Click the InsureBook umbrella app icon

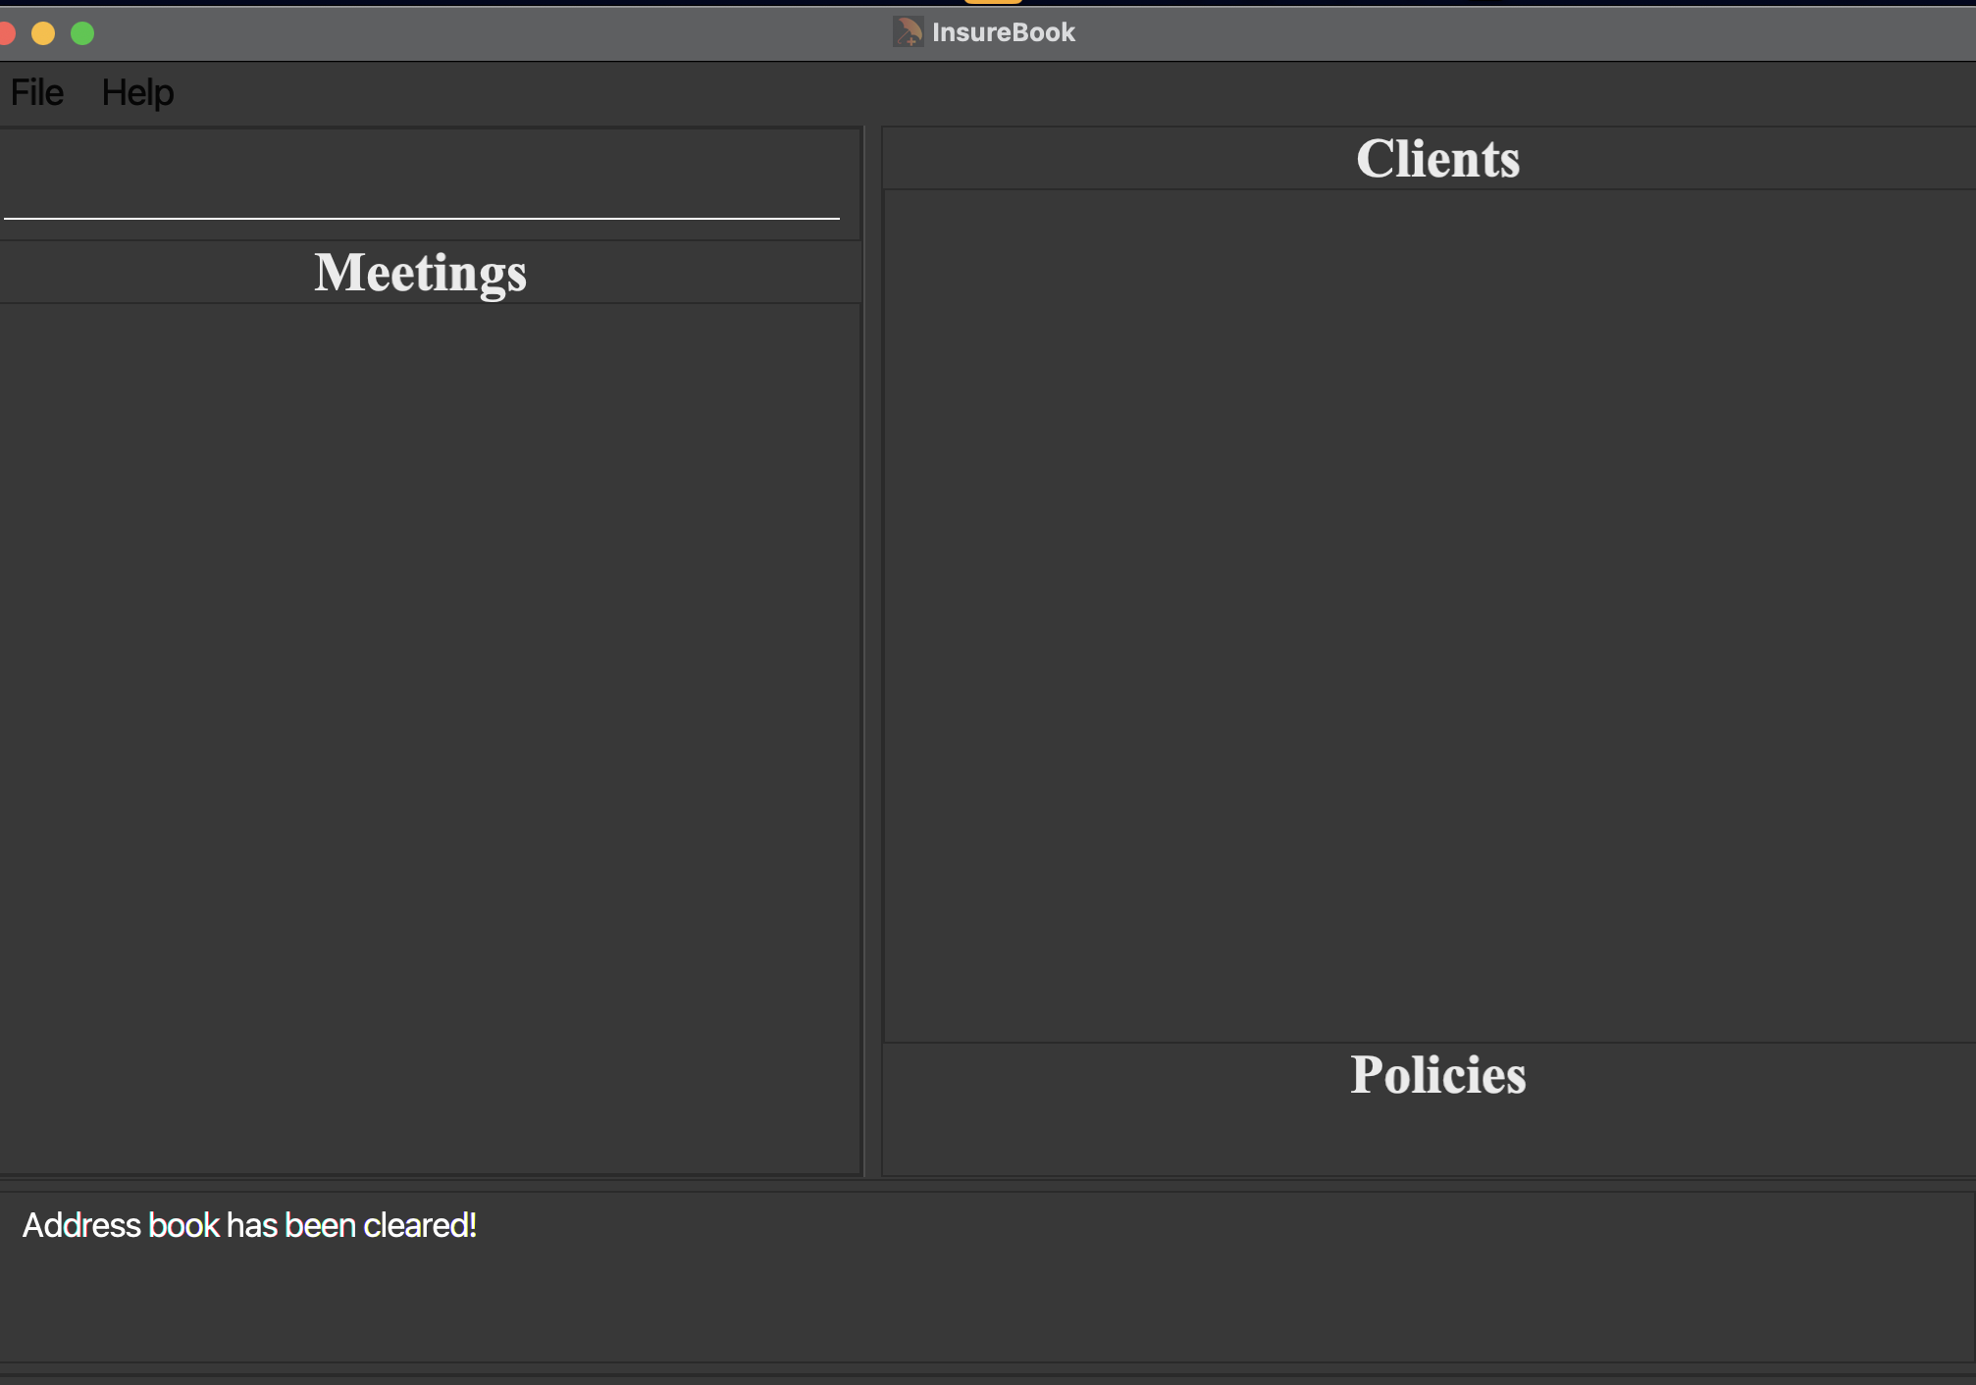908,32
